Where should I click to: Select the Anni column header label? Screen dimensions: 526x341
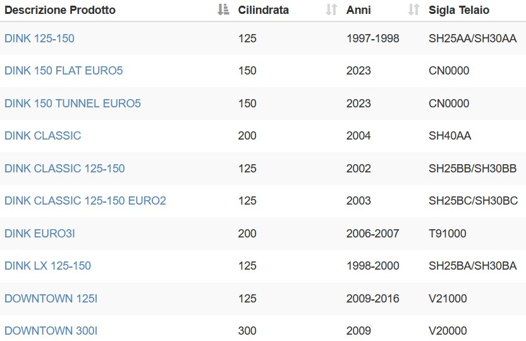pos(358,10)
